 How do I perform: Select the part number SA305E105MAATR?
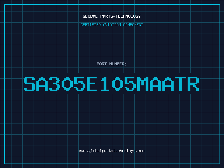(112, 84)
